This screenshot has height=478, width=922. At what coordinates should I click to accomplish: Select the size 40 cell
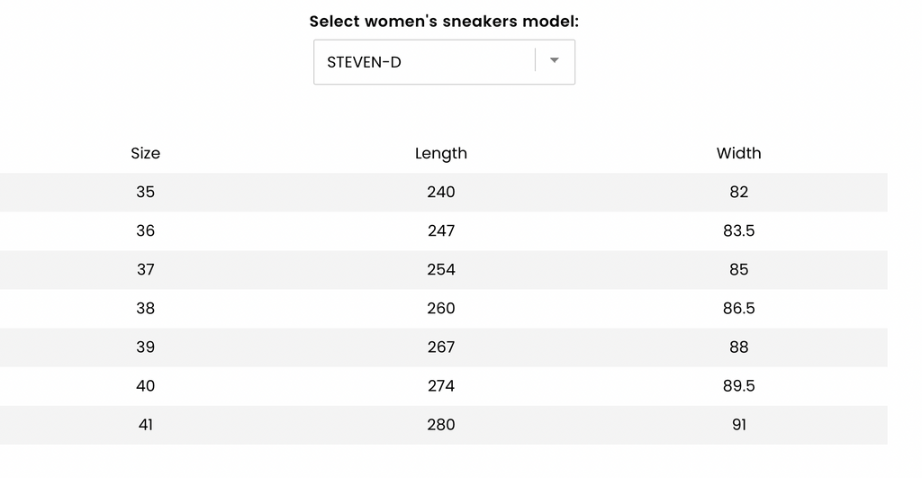coord(145,386)
